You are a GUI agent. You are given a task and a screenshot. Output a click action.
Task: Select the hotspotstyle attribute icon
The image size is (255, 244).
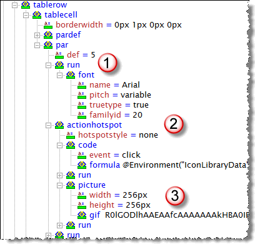71,135
